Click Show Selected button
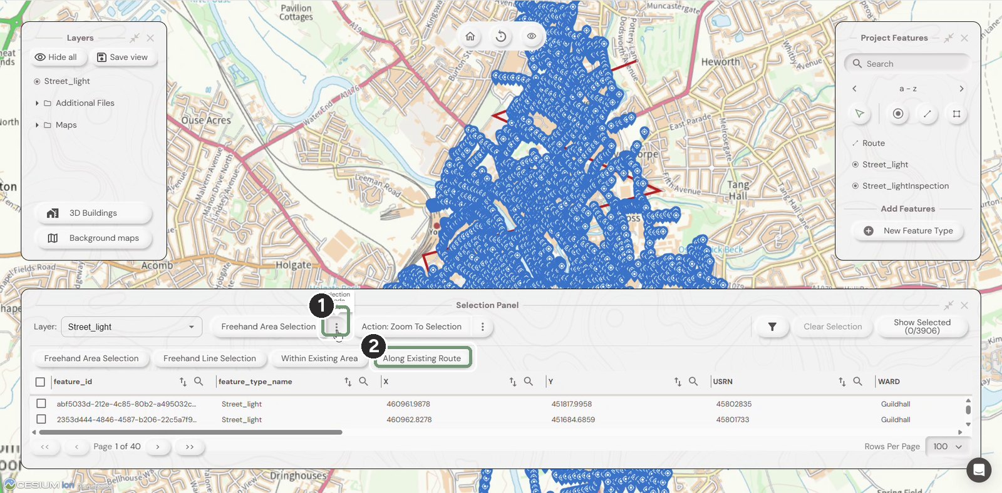 (x=922, y=327)
